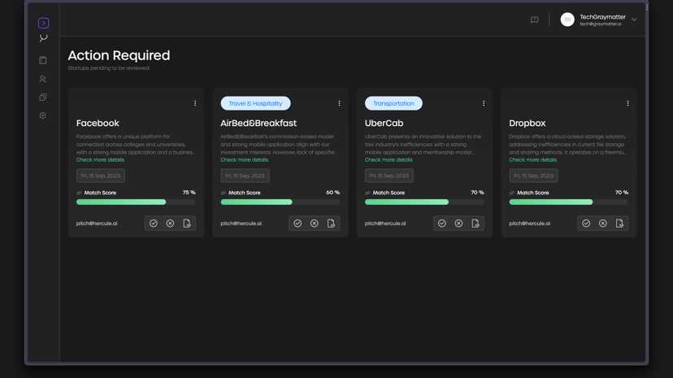
Task: Click Check more details under UberCab
Action: (389, 159)
